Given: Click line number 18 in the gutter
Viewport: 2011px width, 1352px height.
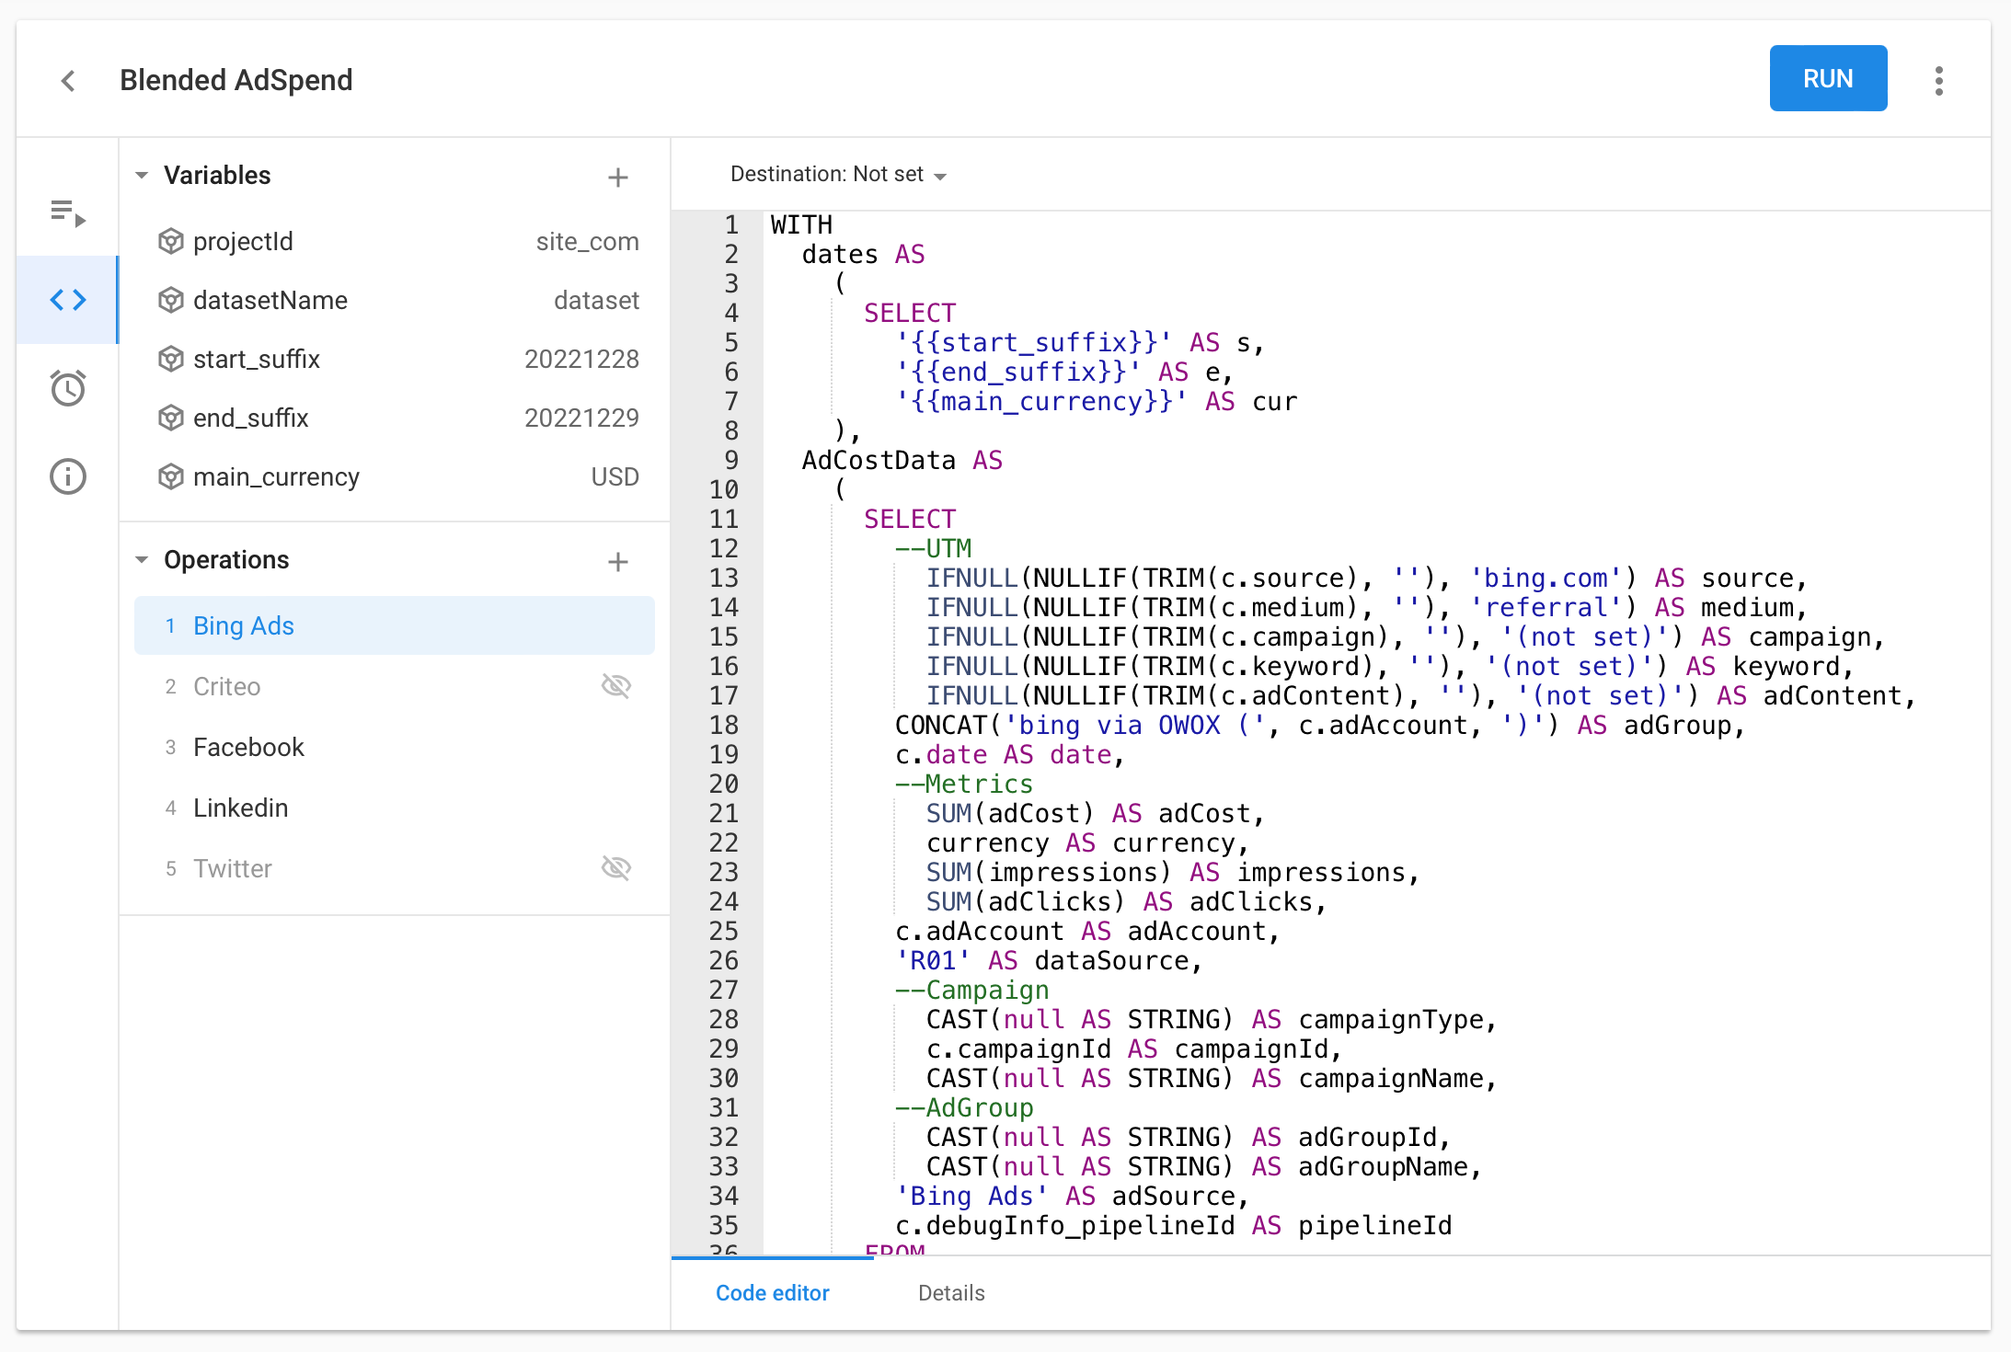Looking at the screenshot, I should 724,726.
